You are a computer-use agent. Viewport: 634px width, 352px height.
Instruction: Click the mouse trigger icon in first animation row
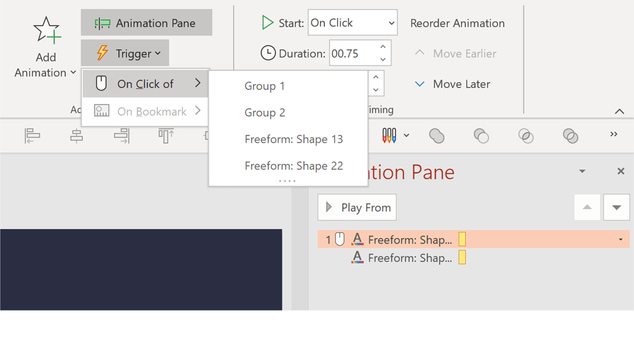click(340, 239)
